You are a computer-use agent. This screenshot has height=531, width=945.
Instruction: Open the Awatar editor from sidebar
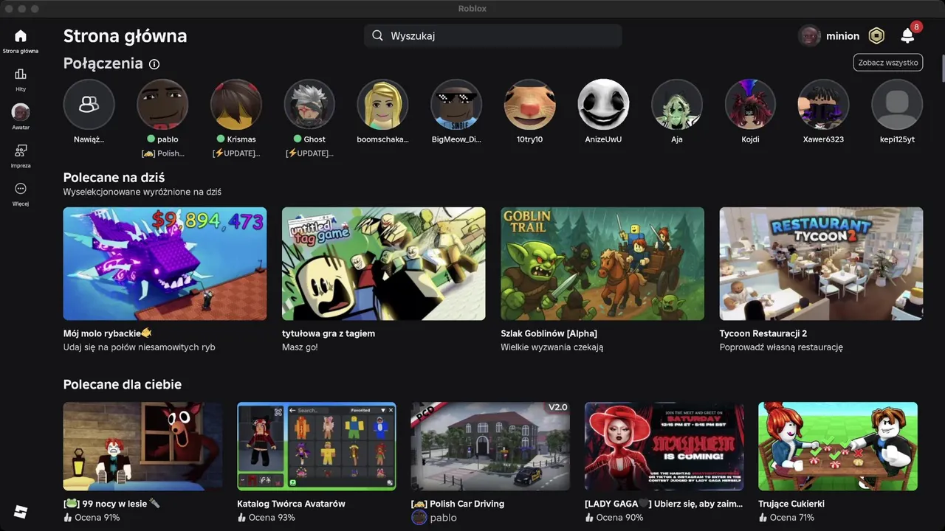tap(20, 117)
